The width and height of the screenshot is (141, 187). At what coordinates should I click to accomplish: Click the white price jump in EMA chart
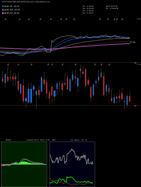[x=51, y=46]
